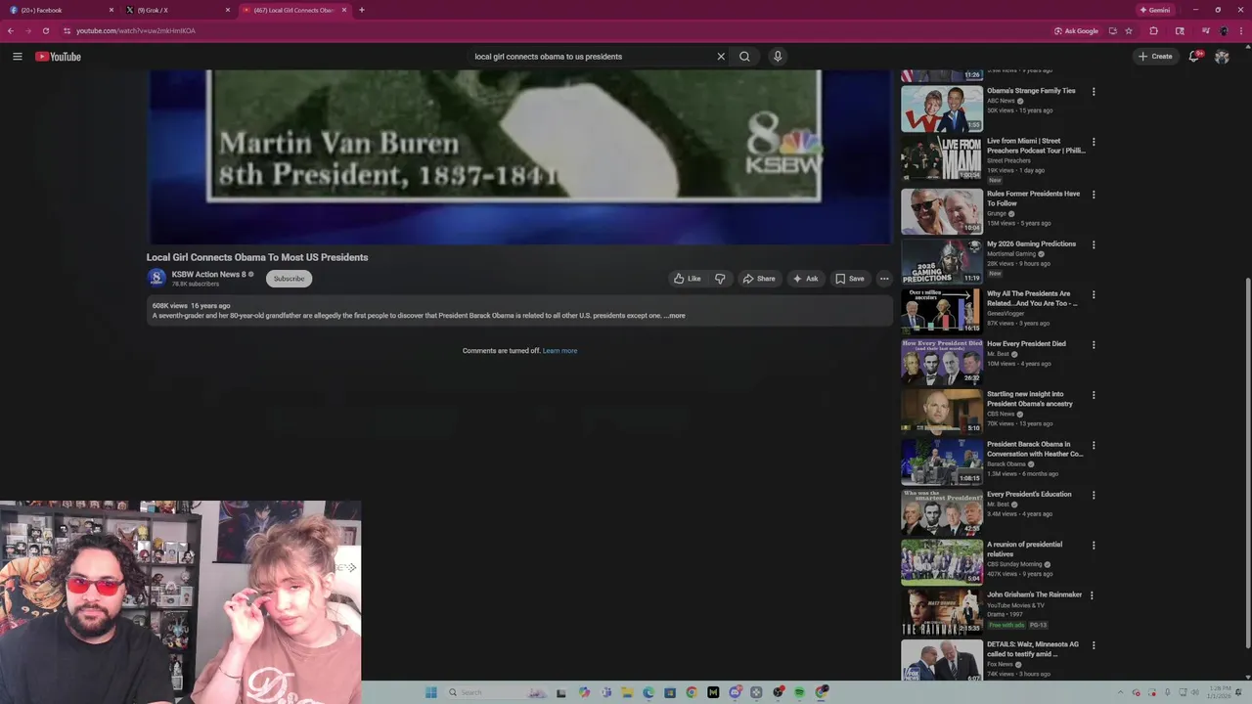
Task: Open the Windows Start menu
Action: tap(430, 692)
